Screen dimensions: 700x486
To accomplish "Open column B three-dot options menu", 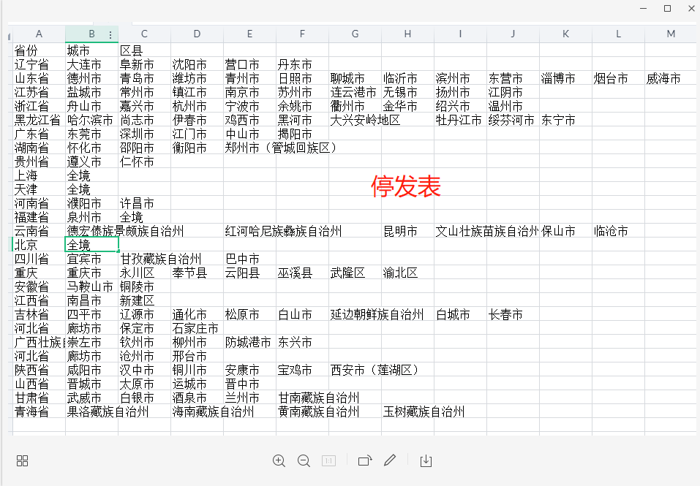I will [x=110, y=34].
